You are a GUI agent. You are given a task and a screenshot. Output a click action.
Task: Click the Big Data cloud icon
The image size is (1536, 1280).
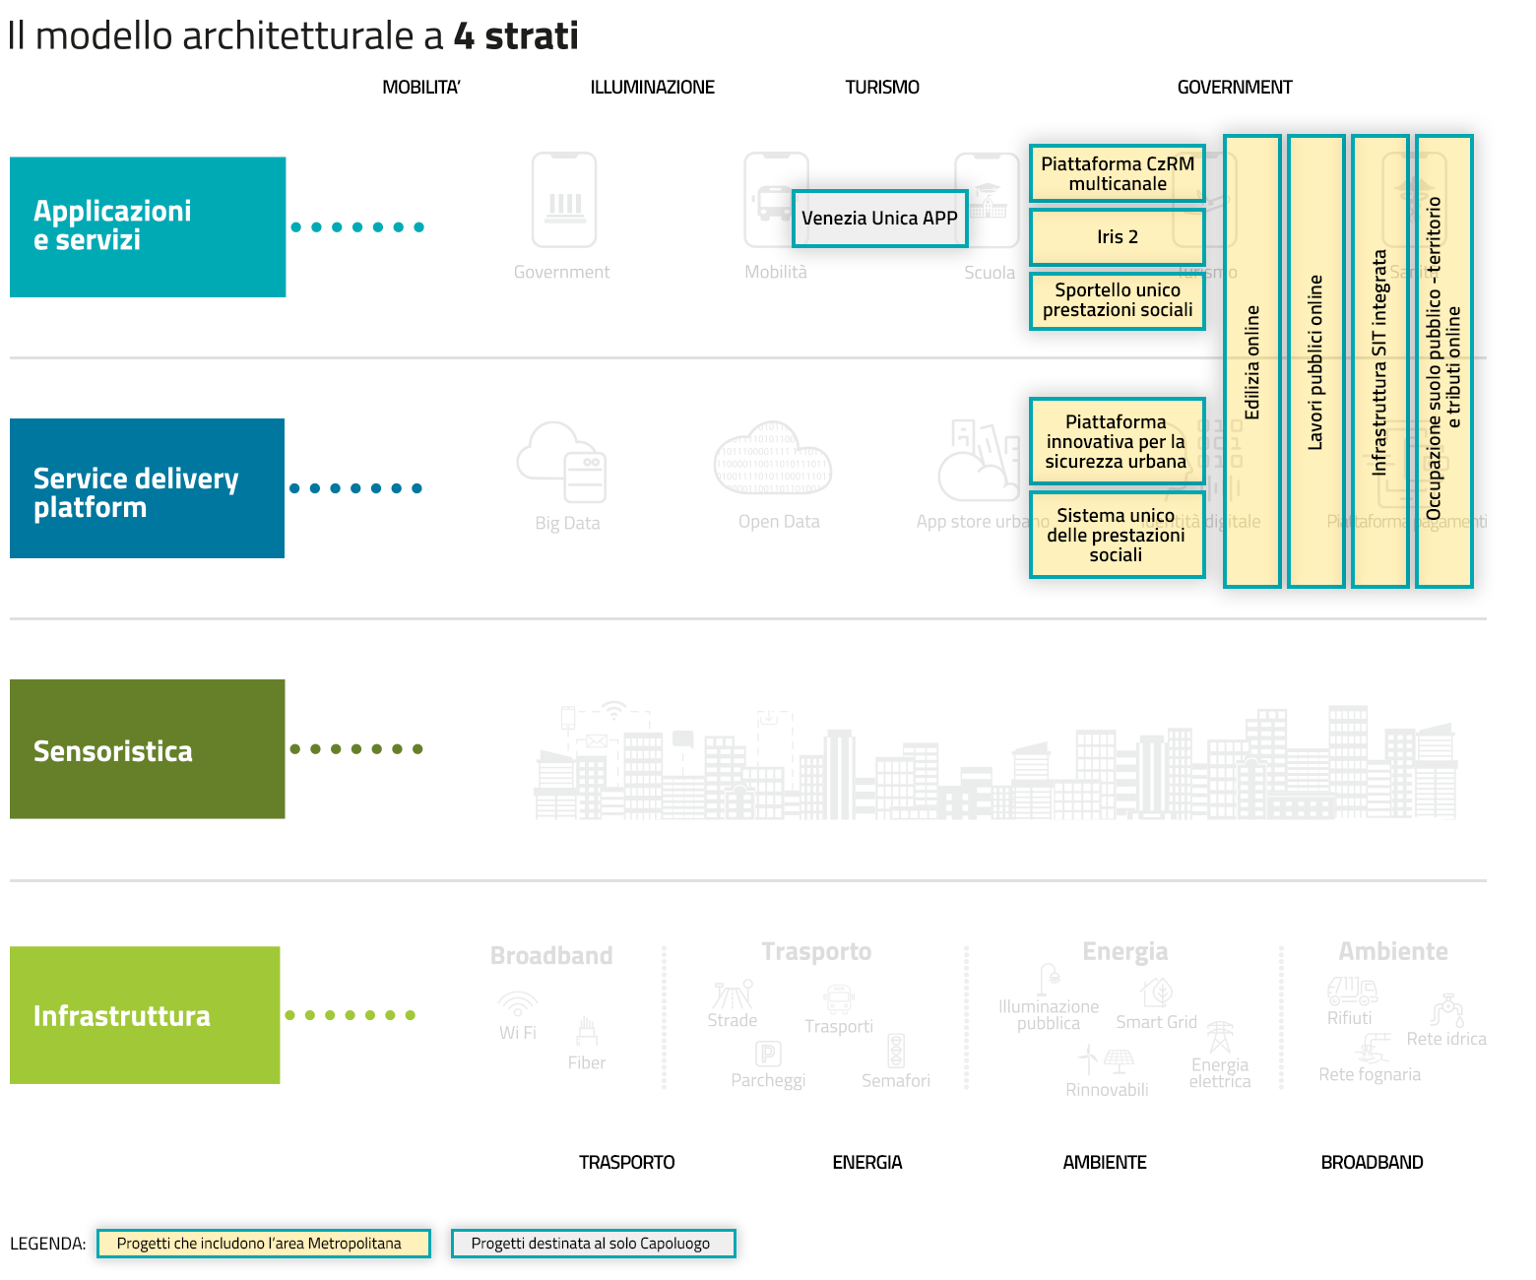click(x=562, y=463)
